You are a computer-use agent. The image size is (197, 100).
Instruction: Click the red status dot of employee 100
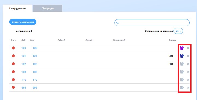coord(13,48)
